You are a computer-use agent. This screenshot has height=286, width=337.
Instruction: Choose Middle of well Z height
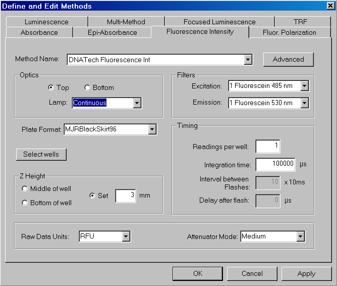[x=25, y=188]
